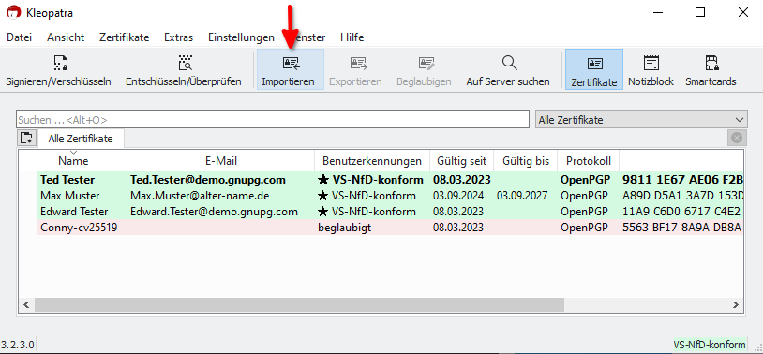Click the beglaubigt cell for Conny-cv25519
This screenshot has width=763, height=354.
point(345,227)
